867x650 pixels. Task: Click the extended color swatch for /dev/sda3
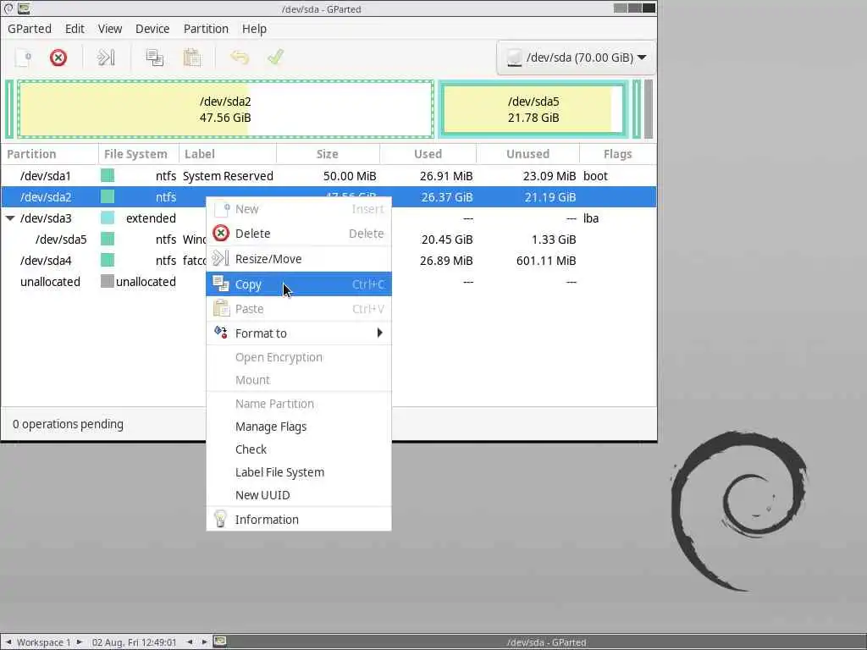(108, 218)
